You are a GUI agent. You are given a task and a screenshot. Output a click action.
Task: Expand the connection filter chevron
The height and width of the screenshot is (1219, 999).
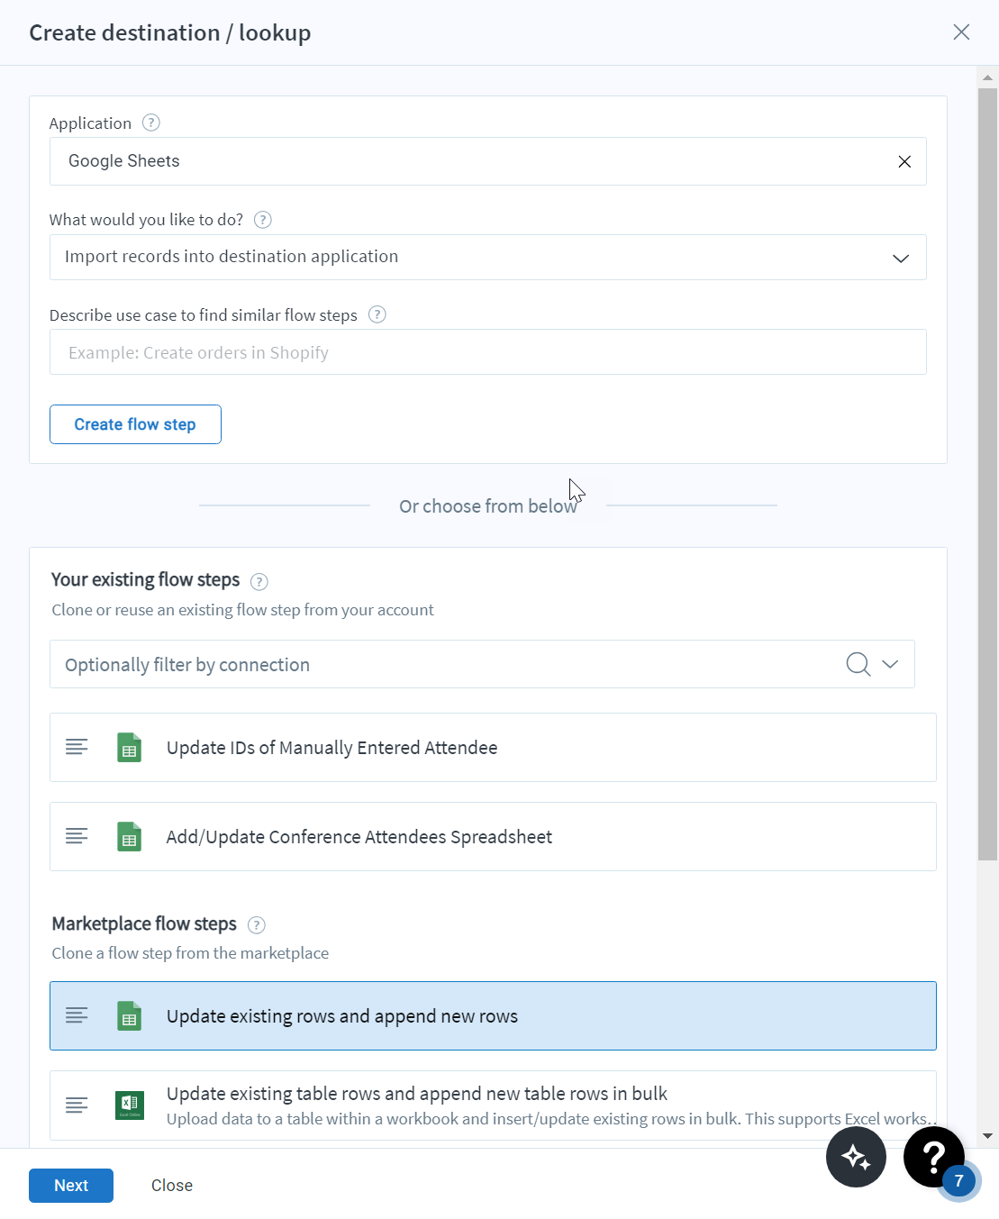tap(890, 664)
